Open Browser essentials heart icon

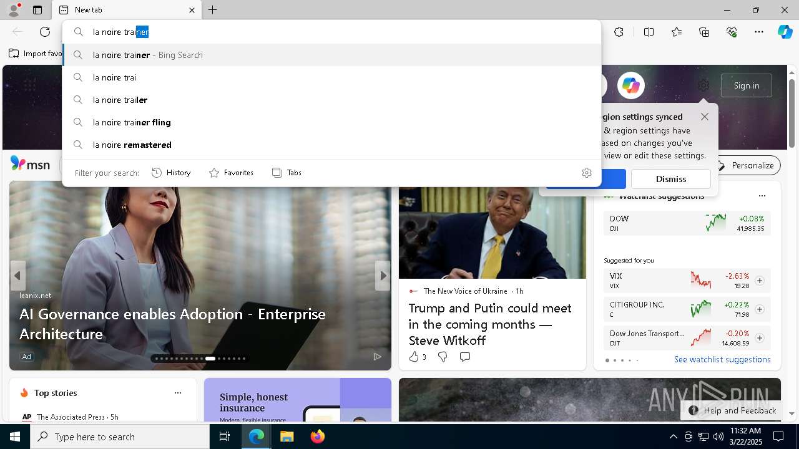[732, 32]
